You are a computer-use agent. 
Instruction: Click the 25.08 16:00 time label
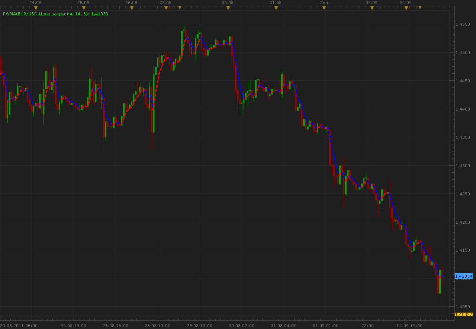tap(116, 326)
